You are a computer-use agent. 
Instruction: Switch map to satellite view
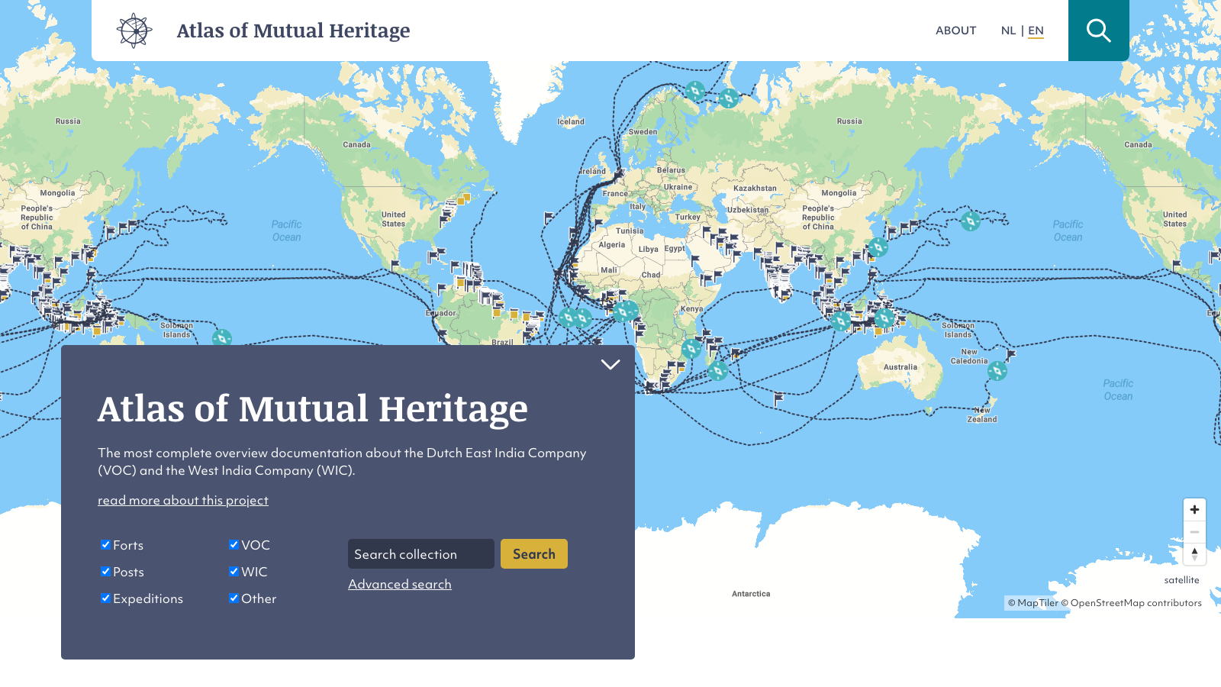1182,579
